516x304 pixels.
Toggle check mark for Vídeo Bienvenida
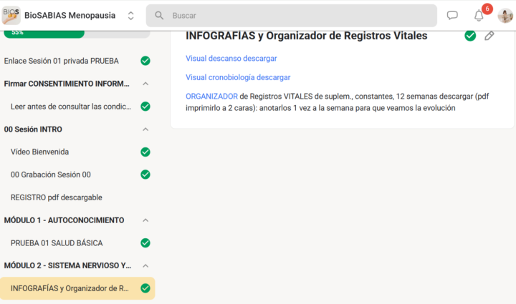145,152
